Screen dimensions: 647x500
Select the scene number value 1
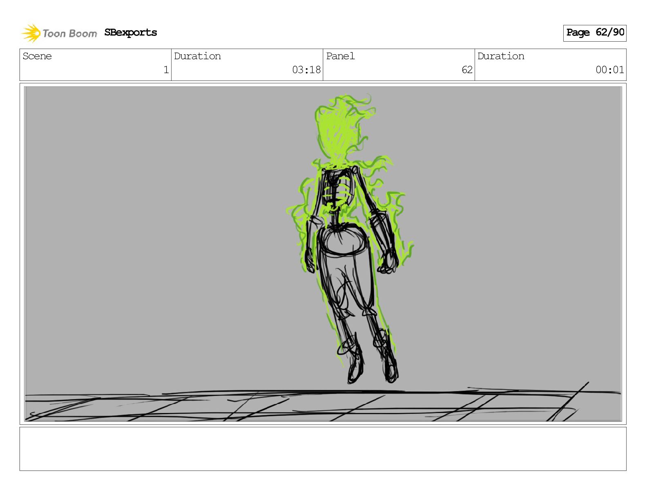click(x=166, y=70)
